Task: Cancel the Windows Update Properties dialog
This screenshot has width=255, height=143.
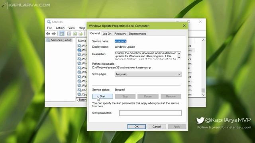Action: (157, 127)
